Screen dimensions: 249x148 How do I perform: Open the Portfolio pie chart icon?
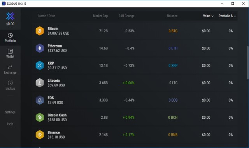[10, 35]
